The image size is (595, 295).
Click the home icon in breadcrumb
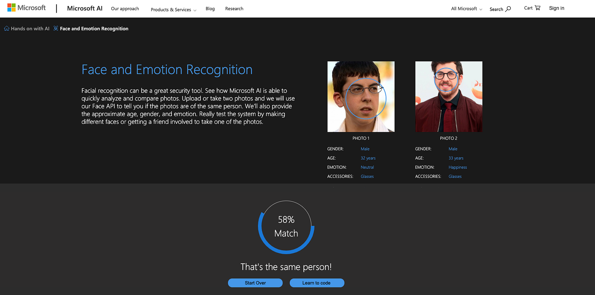7,28
